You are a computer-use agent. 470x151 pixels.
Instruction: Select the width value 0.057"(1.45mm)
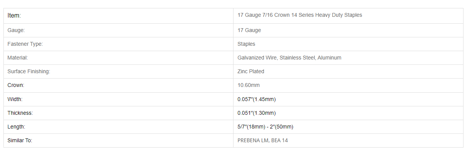tap(257, 99)
